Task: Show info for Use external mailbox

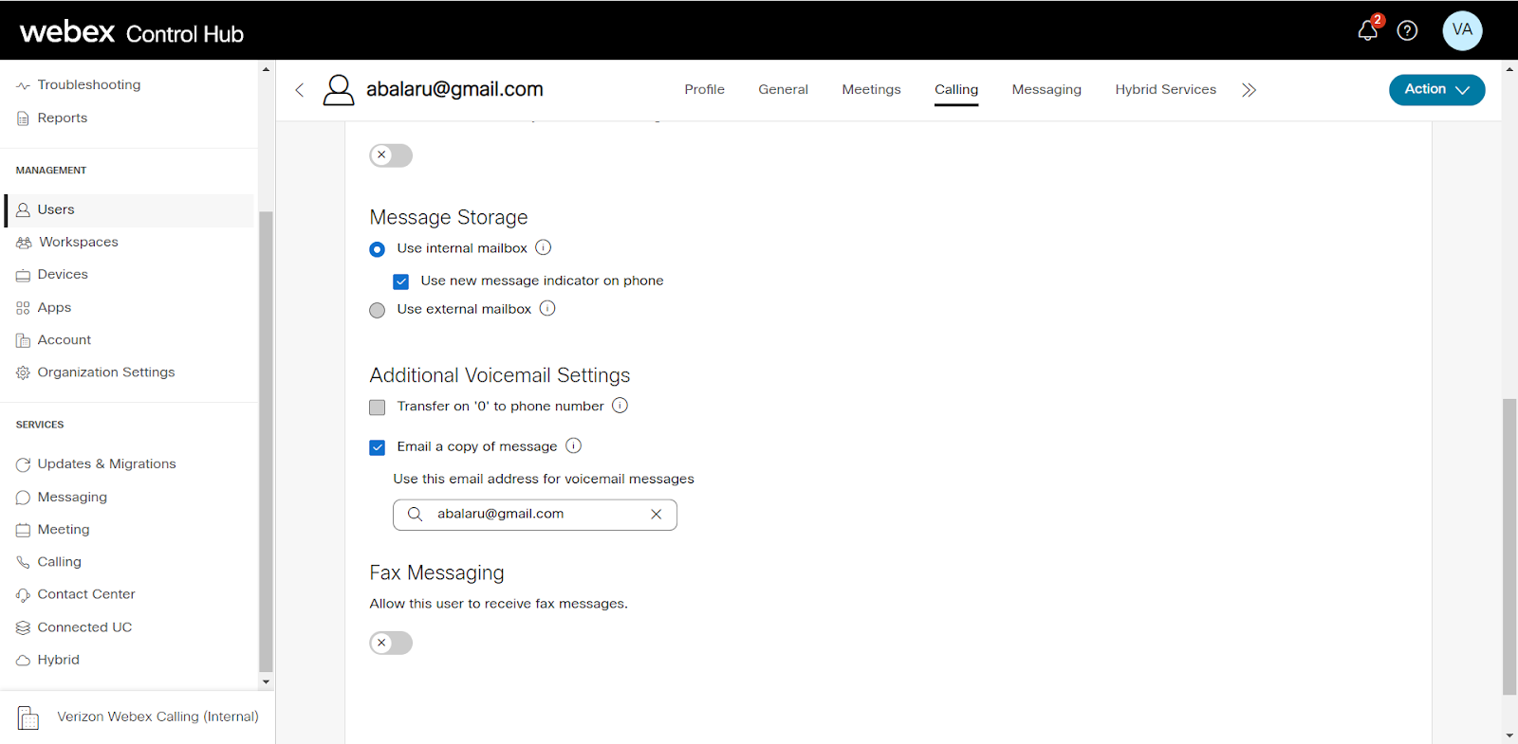Action: pos(547,308)
